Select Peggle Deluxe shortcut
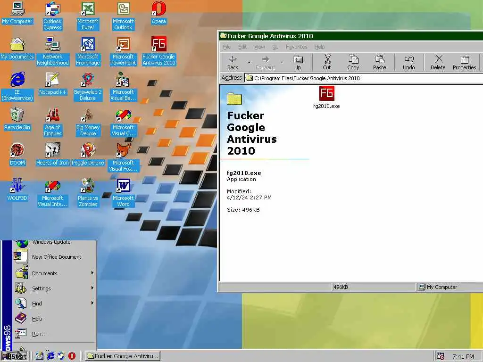The height and width of the screenshot is (362, 483). click(88, 155)
